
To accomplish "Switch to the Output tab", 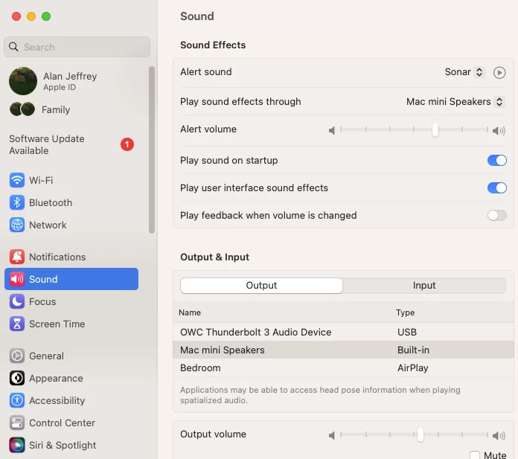I will [x=261, y=286].
